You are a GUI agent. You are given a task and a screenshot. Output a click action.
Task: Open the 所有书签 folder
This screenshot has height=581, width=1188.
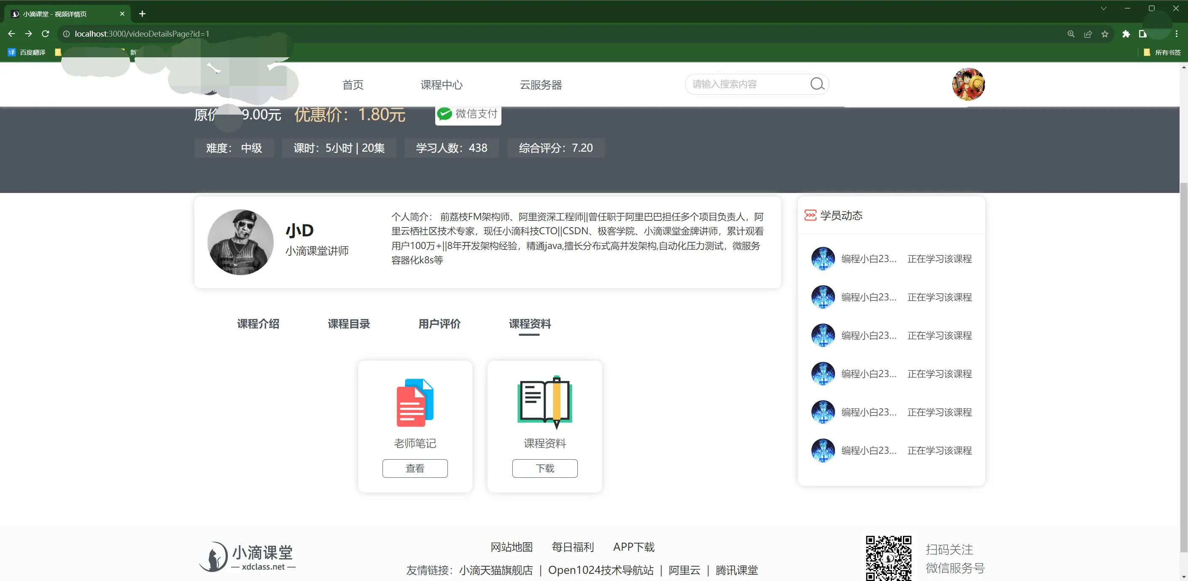pyautogui.click(x=1162, y=52)
